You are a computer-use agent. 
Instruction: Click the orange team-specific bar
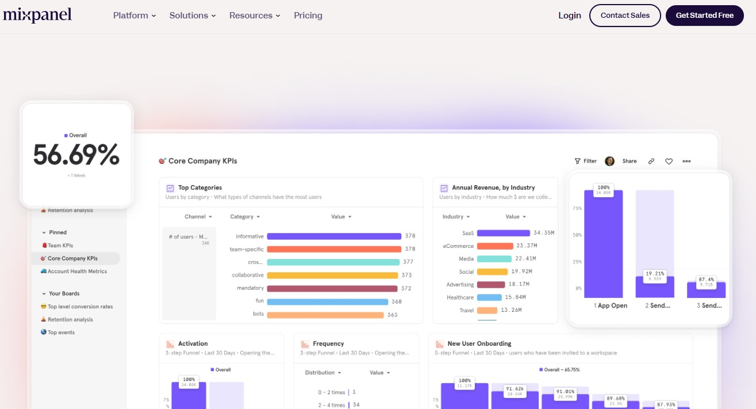334,249
